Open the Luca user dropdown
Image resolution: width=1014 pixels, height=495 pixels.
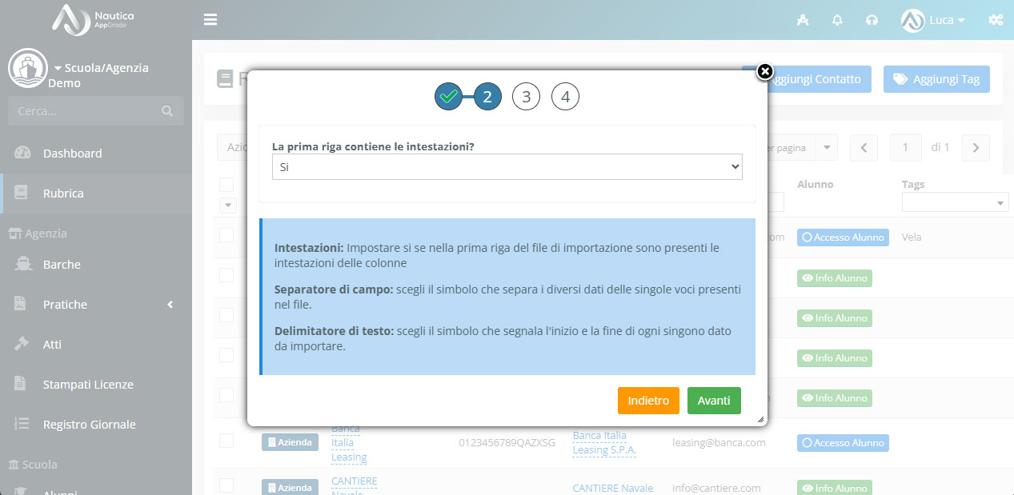pyautogui.click(x=933, y=20)
